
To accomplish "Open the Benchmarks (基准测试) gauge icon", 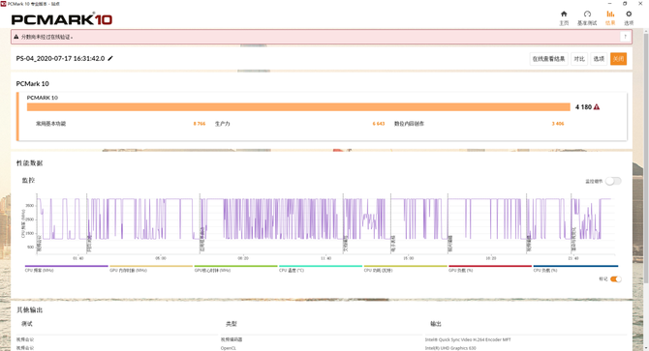I will click(587, 15).
